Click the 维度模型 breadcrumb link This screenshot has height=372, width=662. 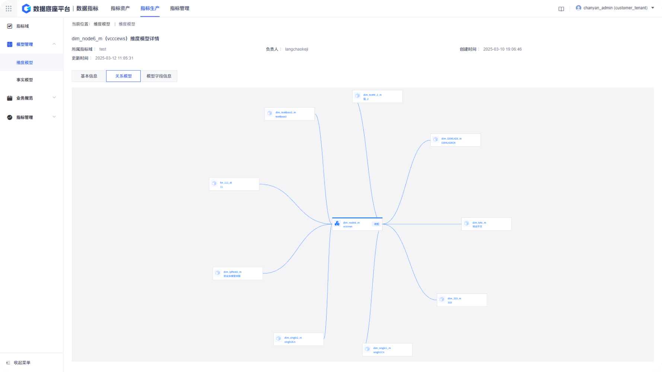pyautogui.click(x=102, y=24)
